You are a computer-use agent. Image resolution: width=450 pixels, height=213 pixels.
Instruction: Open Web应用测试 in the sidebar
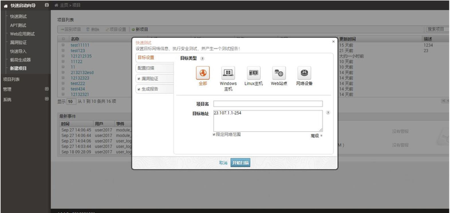click(x=23, y=34)
